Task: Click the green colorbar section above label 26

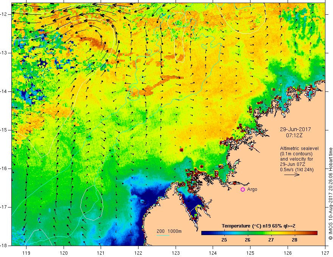Action: tap(247, 233)
